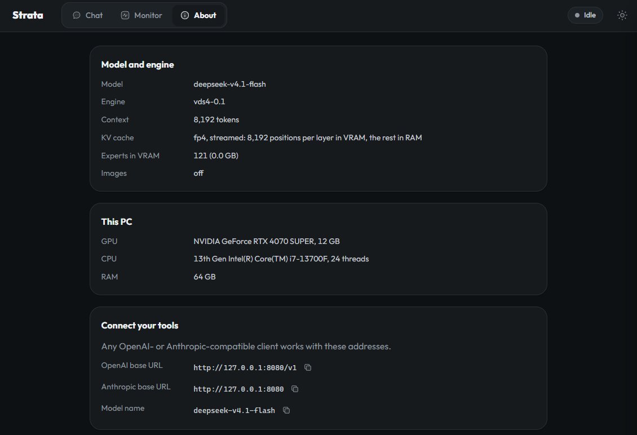
Task: Click the CPU value i7-13700F, 24 threads
Action: click(x=281, y=259)
